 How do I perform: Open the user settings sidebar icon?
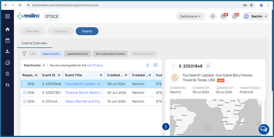[x=8, y=51]
